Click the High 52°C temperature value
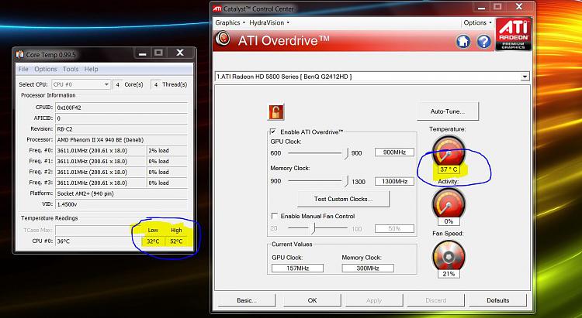This screenshot has height=318, width=582. point(176,241)
